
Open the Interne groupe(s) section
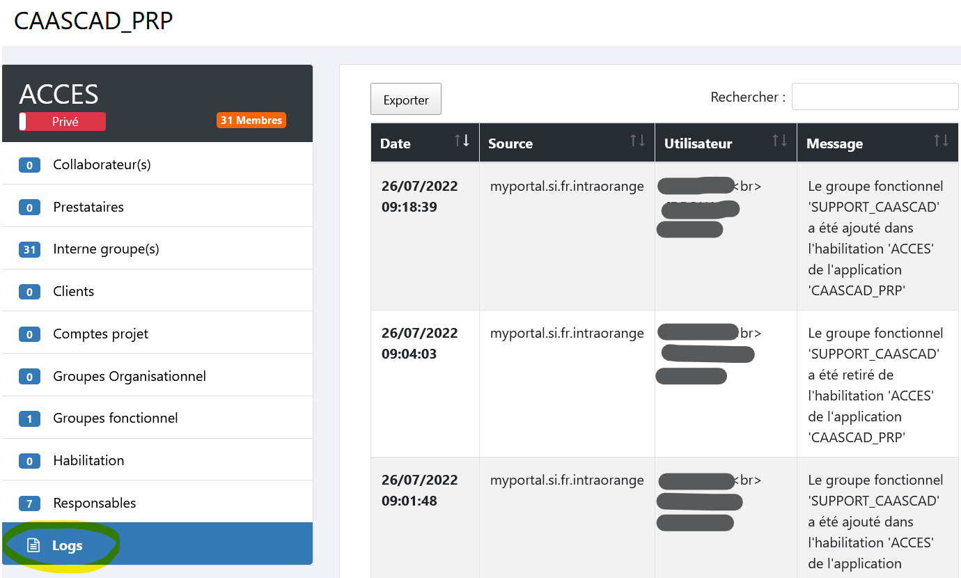tap(157, 249)
